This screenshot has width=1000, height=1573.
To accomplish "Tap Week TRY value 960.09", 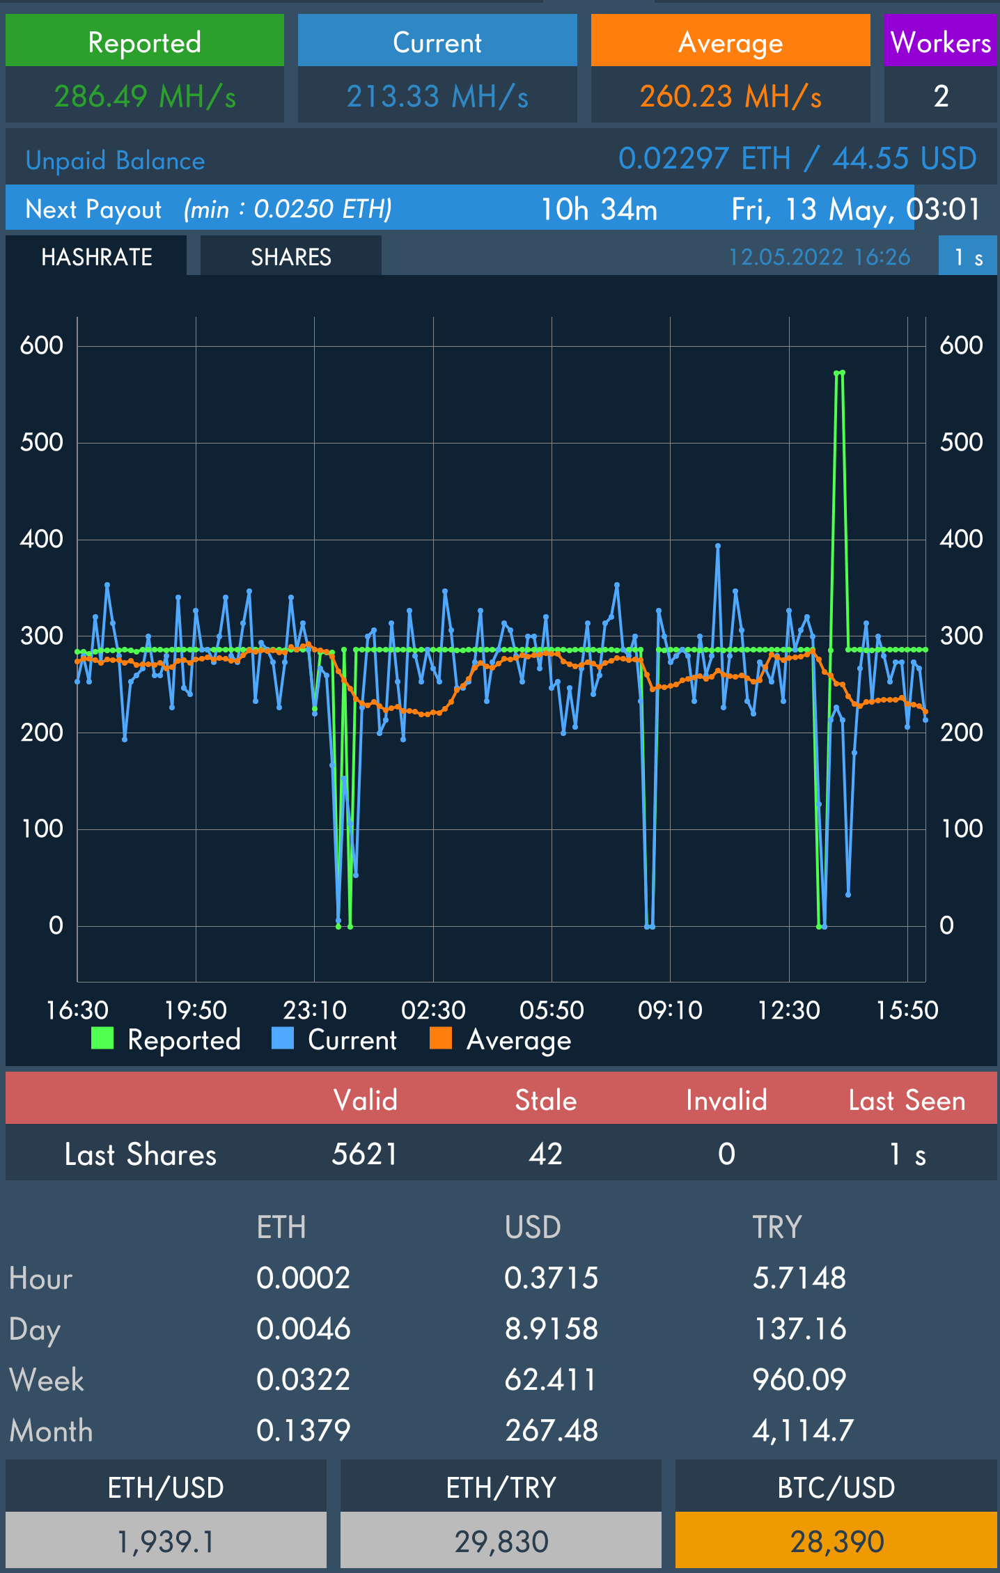I will 799,1380.
